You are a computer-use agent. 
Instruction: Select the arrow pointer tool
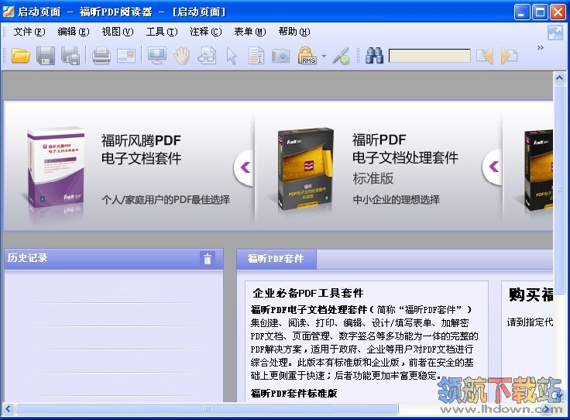pos(232,56)
